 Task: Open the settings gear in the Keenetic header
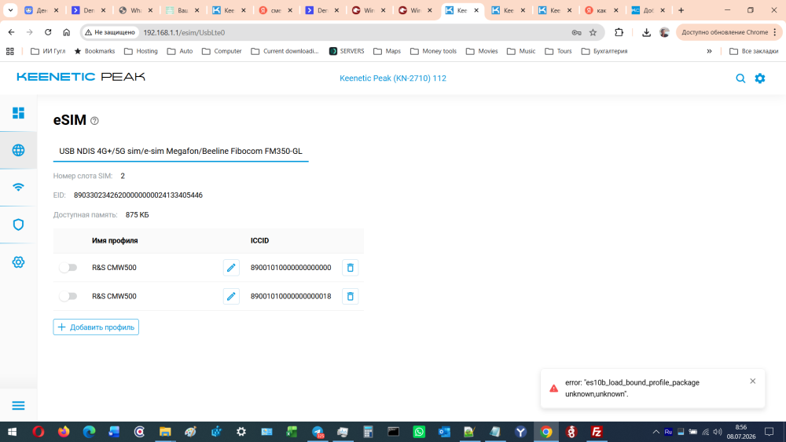point(760,78)
